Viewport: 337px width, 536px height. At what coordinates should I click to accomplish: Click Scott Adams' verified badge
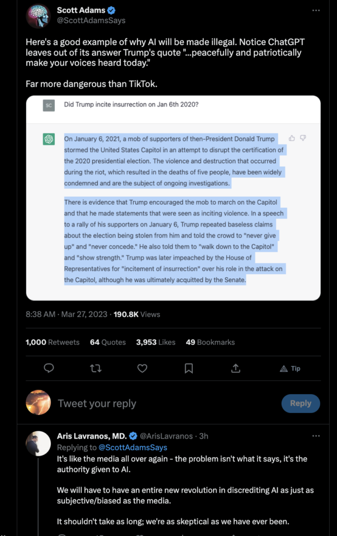[x=111, y=10]
